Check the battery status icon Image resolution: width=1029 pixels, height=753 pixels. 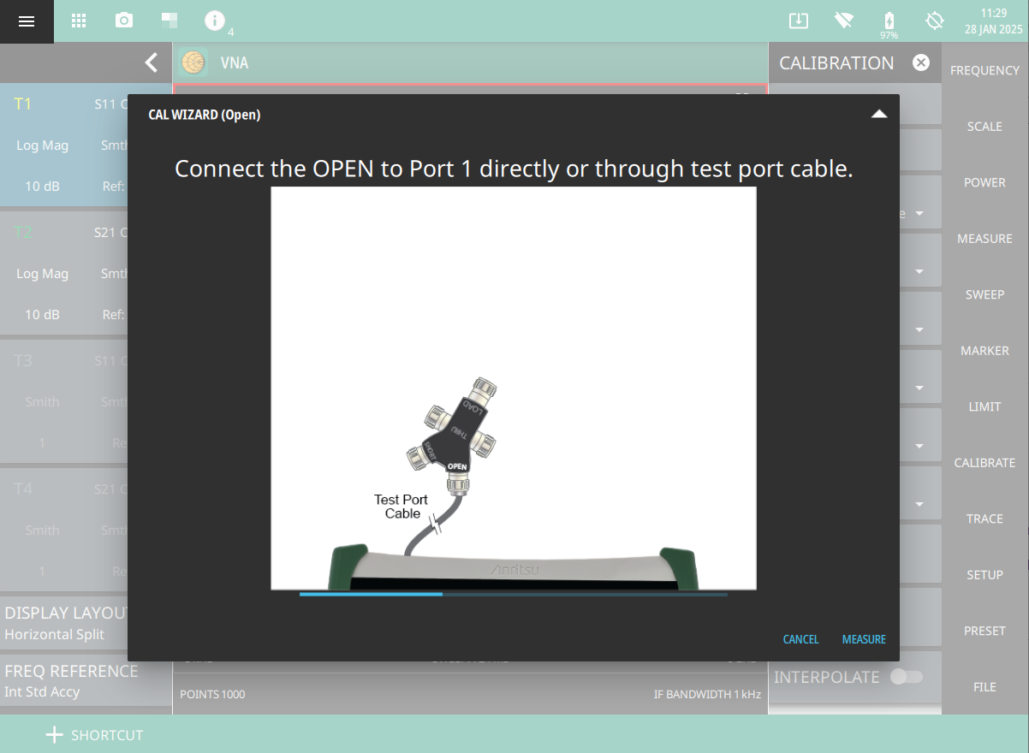[x=889, y=21]
